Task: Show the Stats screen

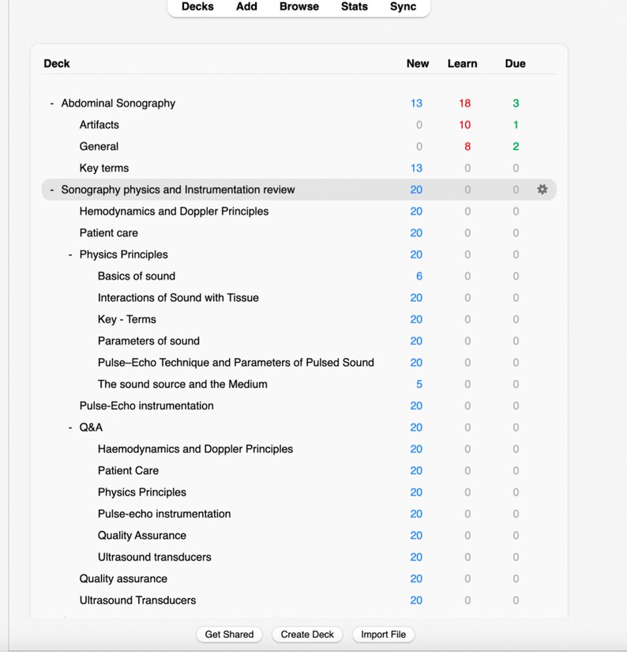Action: (x=355, y=6)
